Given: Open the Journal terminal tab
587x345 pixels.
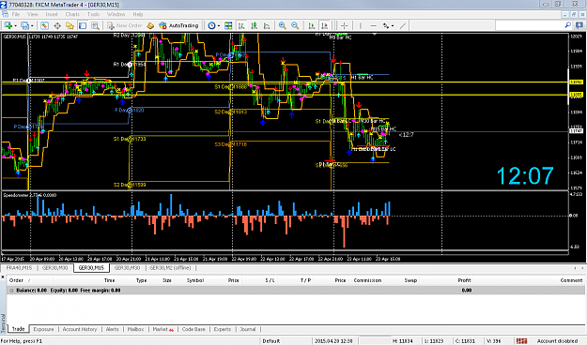Looking at the screenshot, I should pyautogui.click(x=248, y=329).
